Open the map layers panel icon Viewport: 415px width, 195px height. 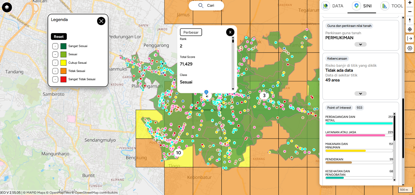(x=7, y=7)
